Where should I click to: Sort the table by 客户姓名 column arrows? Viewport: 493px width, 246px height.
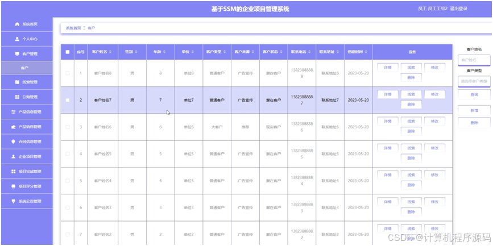point(110,52)
